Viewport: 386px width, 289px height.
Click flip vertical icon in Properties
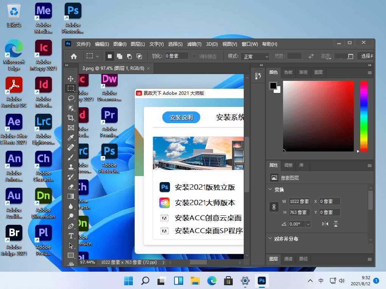pos(336,224)
